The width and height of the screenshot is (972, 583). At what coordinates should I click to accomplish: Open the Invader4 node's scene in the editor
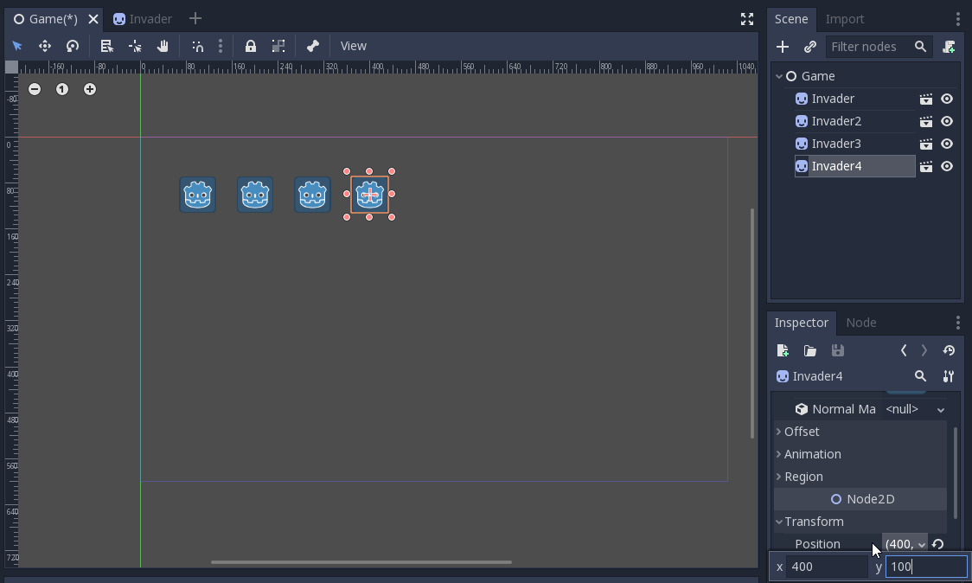(x=925, y=166)
